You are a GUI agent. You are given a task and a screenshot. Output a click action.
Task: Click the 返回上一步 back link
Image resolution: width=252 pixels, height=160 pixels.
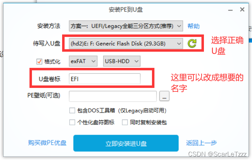point(201,143)
